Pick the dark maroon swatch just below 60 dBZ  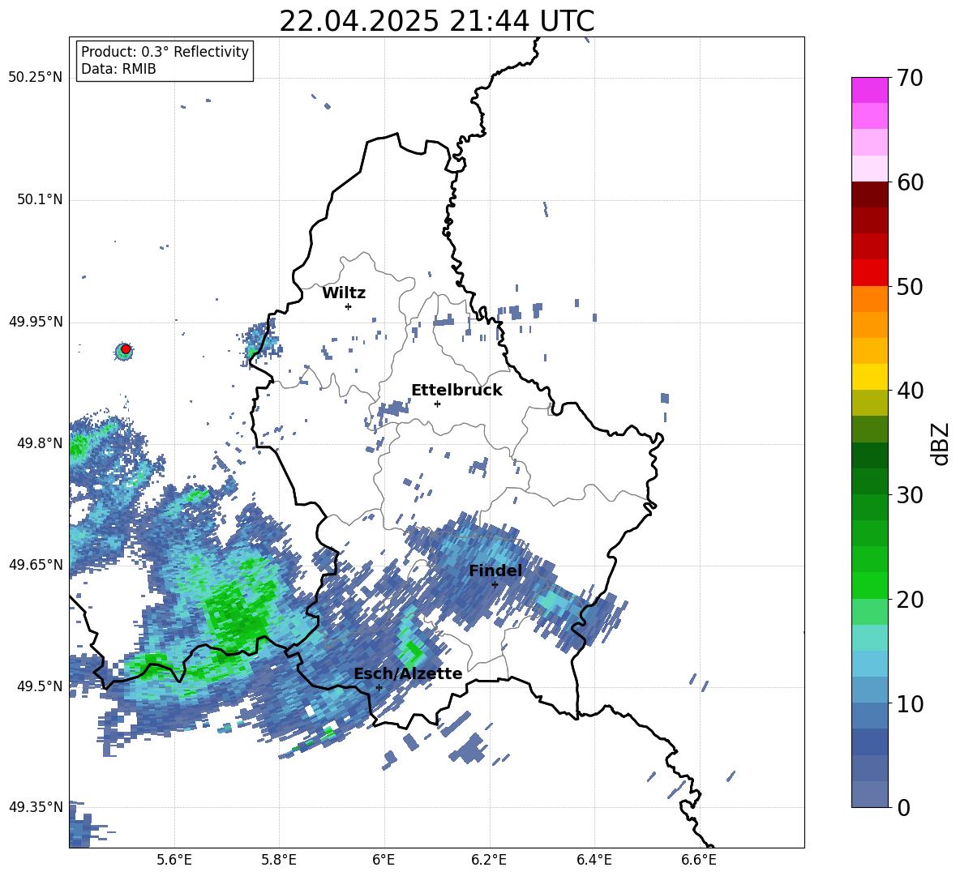[869, 194]
